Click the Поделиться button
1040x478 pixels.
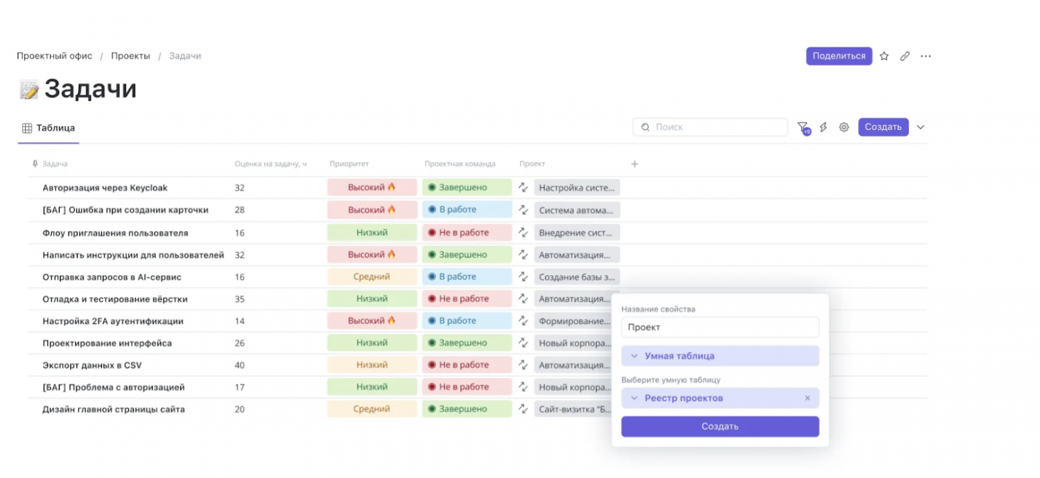[x=839, y=56]
